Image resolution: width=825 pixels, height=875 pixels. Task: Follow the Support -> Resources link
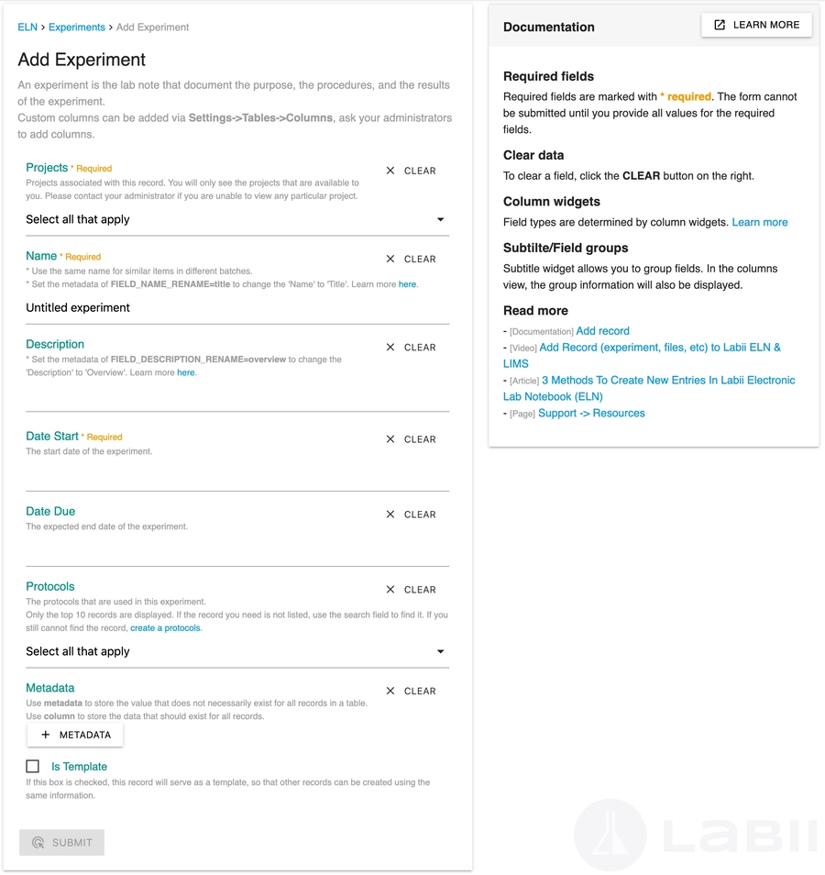pos(591,414)
